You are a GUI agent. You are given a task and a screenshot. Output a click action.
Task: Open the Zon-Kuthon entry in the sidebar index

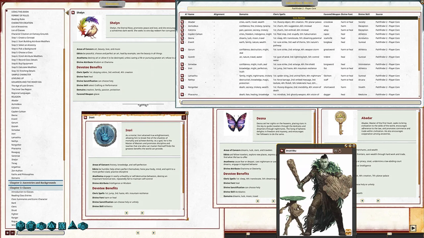click(x=17, y=171)
